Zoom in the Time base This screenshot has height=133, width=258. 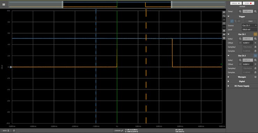point(255,12)
